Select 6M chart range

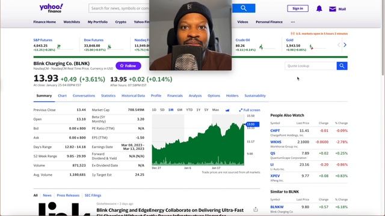tap(180, 110)
